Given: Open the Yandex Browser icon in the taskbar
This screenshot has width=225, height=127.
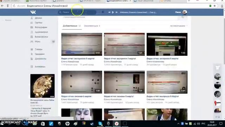Looking at the screenshot, I should tap(117, 123).
